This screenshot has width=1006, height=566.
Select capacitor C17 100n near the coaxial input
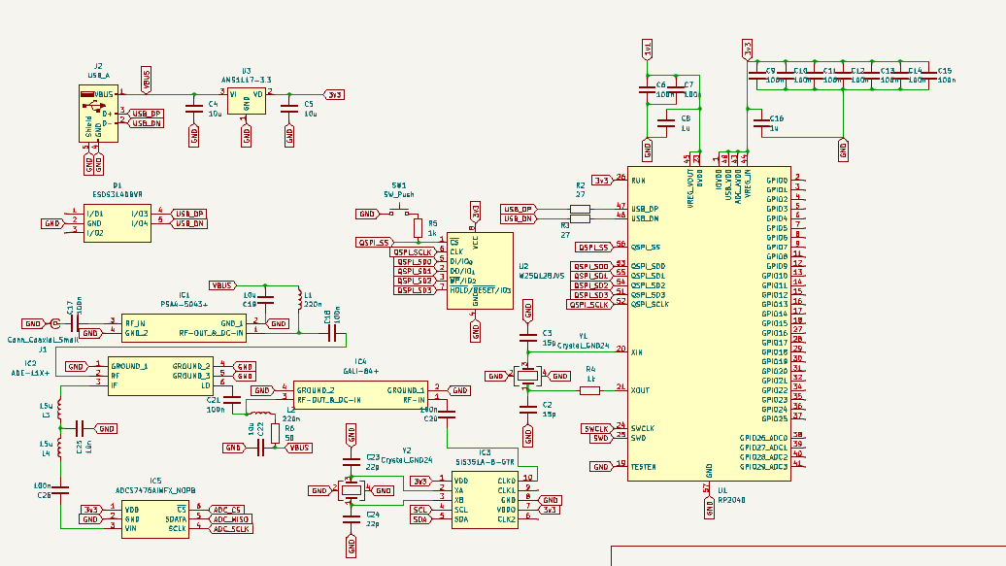(x=75, y=324)
